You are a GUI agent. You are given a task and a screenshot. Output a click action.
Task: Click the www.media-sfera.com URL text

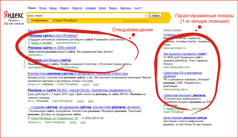tap(177, 67)
